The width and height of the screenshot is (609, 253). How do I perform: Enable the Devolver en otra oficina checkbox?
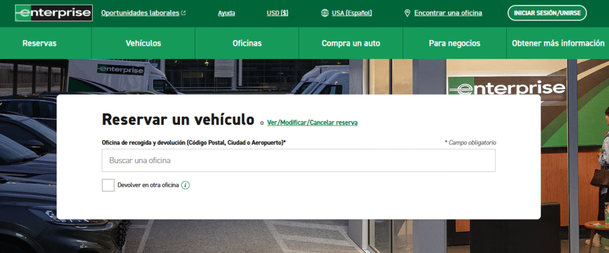tap(108, 185)
